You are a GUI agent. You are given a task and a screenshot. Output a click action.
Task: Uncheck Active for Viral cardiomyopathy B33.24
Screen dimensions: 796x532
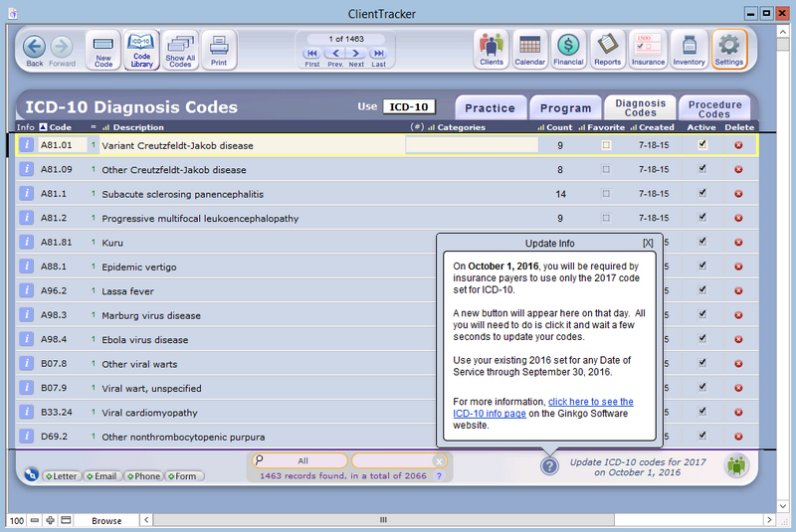click(x=702, y=412)
